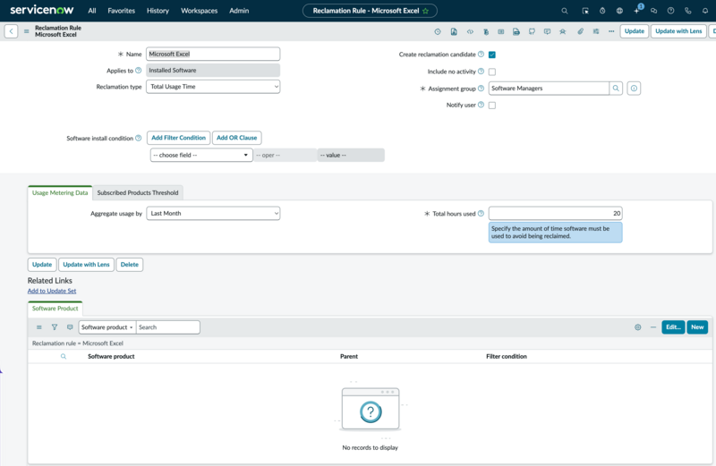Expand Aggregate usage by Last Month dropdown
Image resolution: width=716 pixels, height=466 pixels.
[213, 214]
